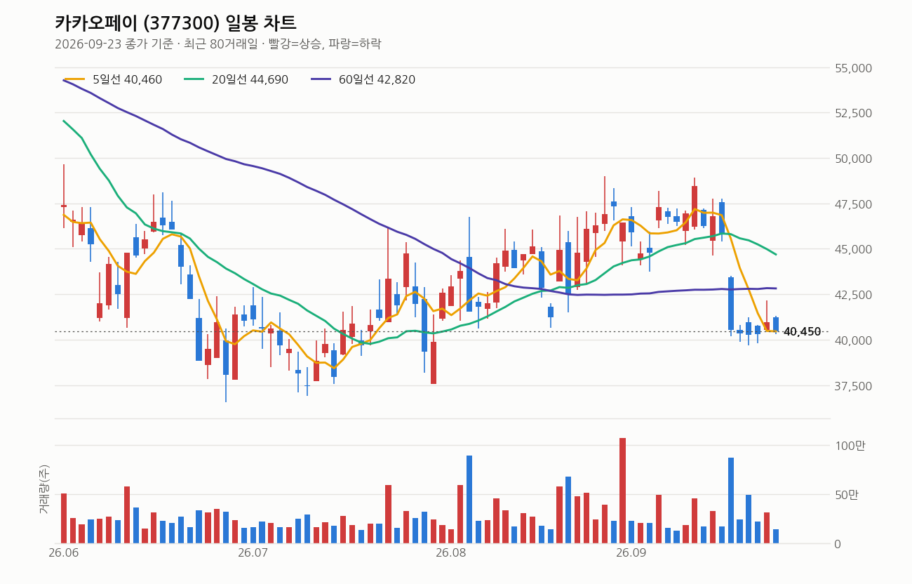Viewport: 912px width, 584px height.
Task: Select the 26.06 date axis label
Action: click(63, 553)
